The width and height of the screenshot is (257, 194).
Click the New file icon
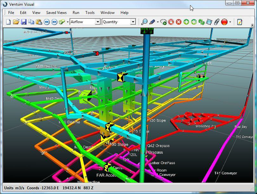tap(8, 22)
